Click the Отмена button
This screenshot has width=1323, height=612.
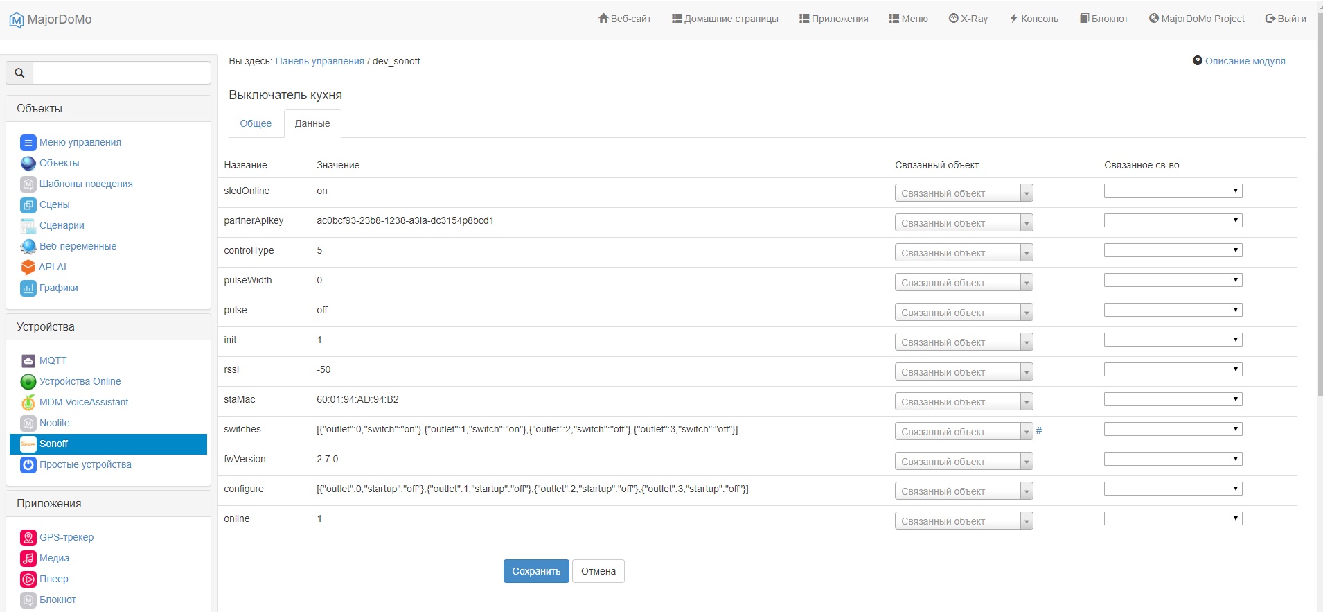coord(598,571)
